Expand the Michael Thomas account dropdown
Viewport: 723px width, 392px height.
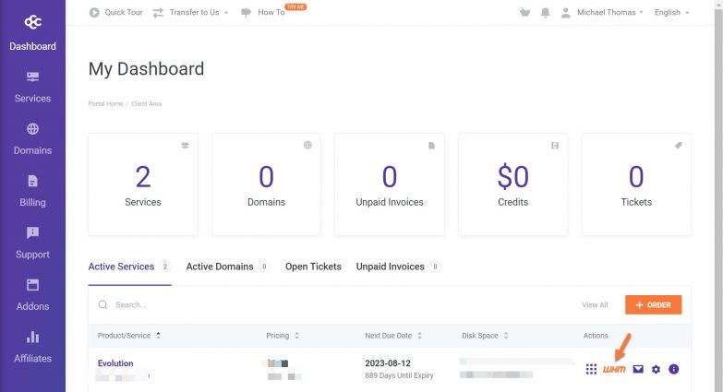tap(609, 13)
